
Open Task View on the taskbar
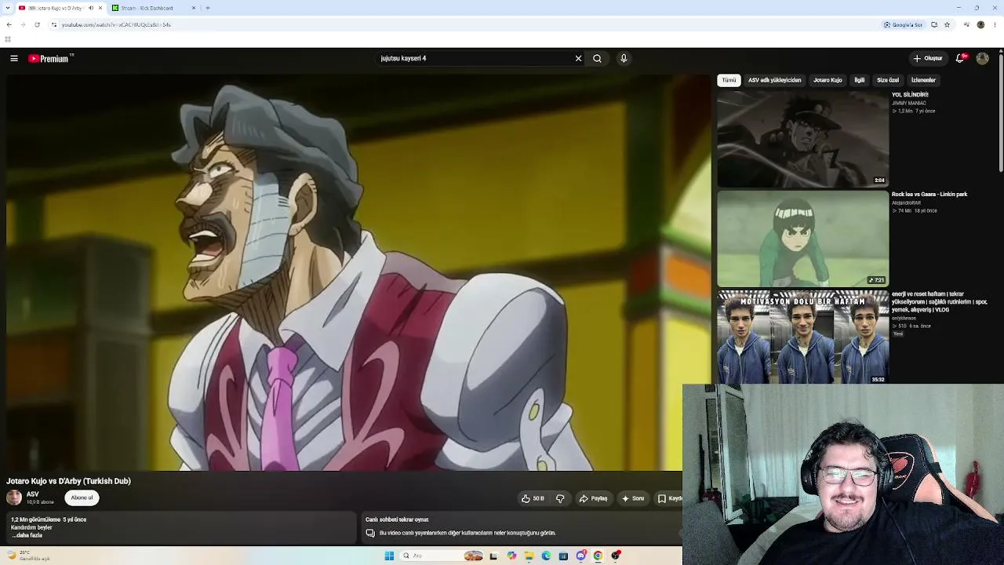pyautogui.click(x=493, y=556)
